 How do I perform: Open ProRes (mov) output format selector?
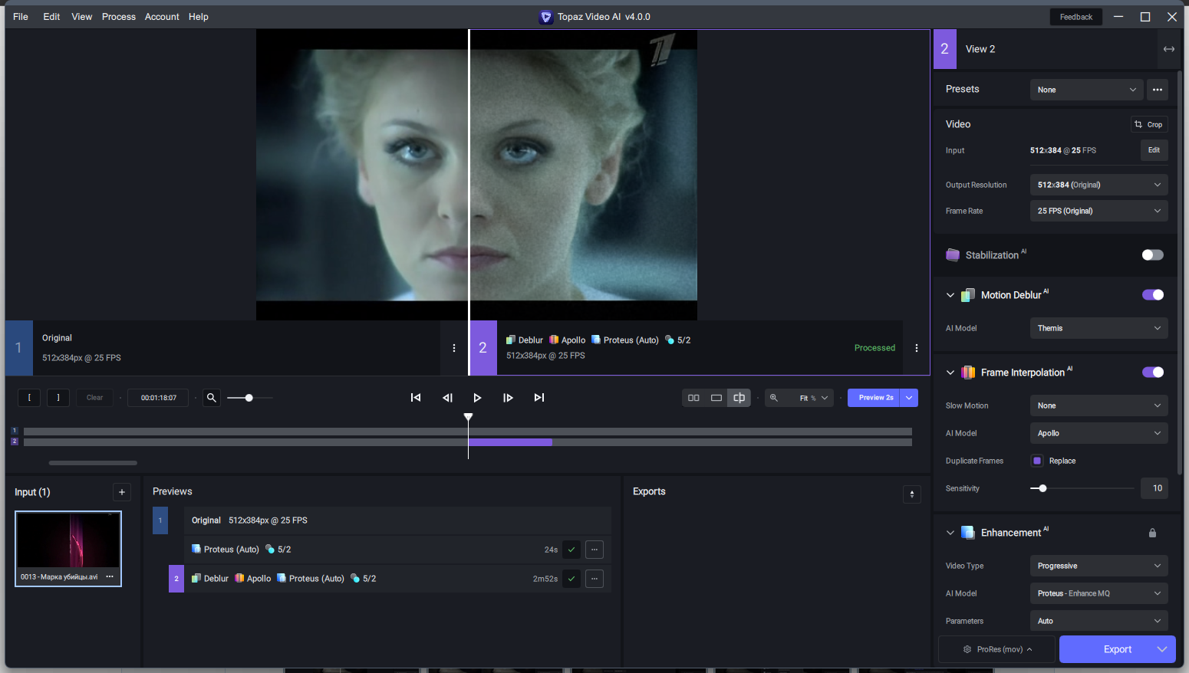click(x=997, y=649)
